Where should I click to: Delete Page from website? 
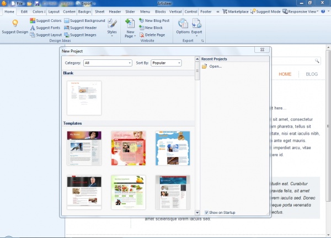[x=152, y=35]
